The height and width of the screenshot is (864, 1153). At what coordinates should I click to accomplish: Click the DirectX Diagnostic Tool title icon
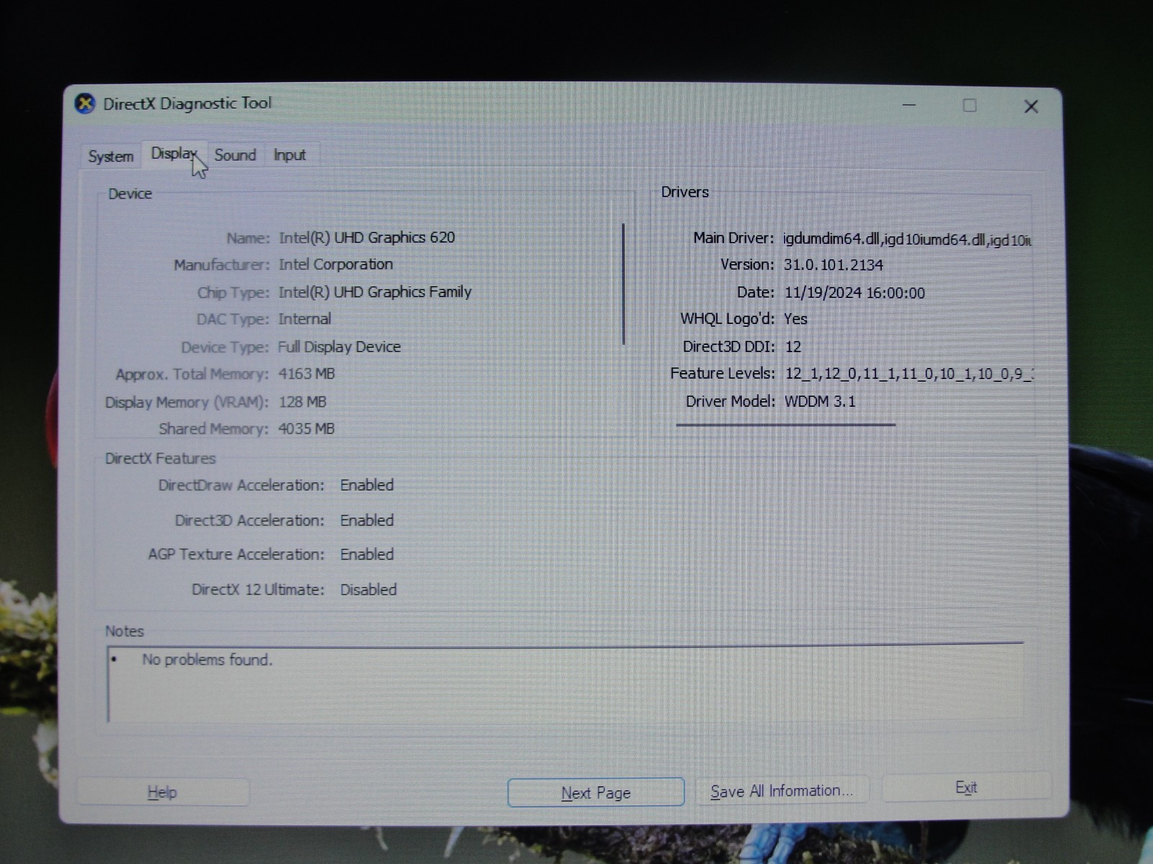85,104
